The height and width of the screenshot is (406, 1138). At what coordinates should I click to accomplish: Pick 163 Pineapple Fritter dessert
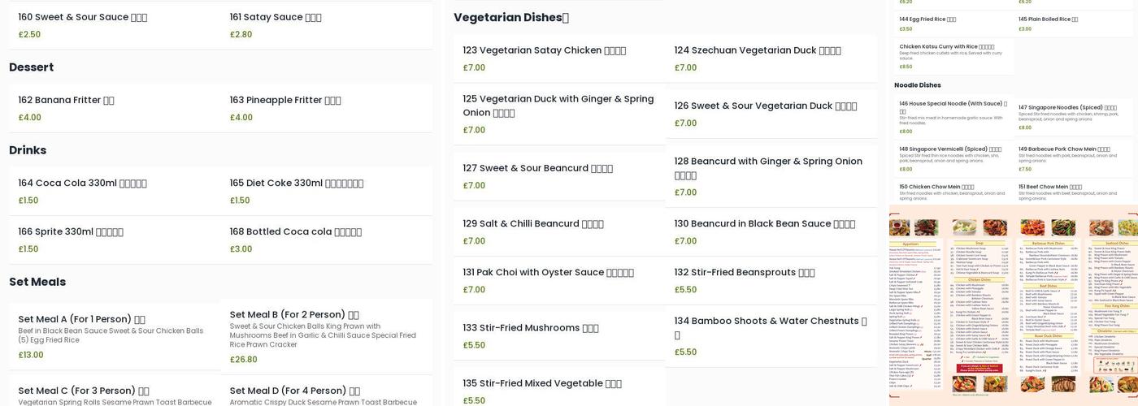(x=284, y=100)
